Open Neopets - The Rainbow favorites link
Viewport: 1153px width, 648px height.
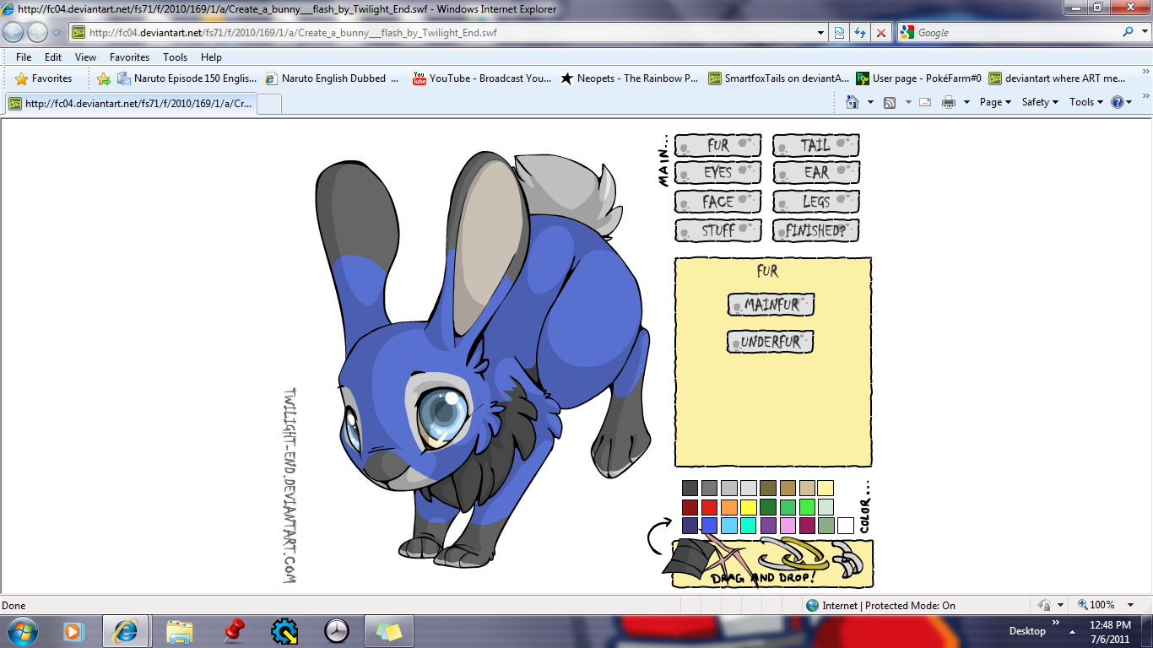[629, 78]
